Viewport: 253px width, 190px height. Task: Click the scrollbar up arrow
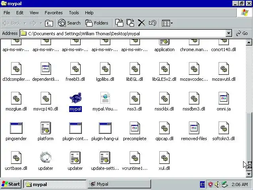[x=249, y=42]
